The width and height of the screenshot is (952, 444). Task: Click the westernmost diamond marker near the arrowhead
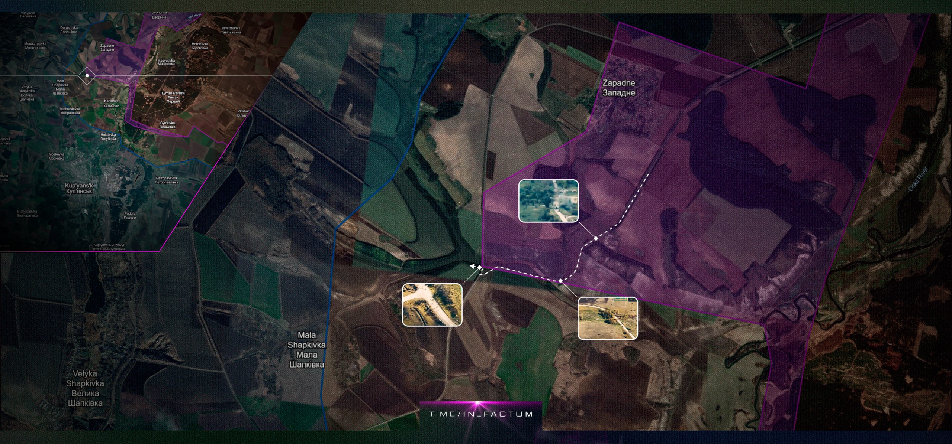480,267
